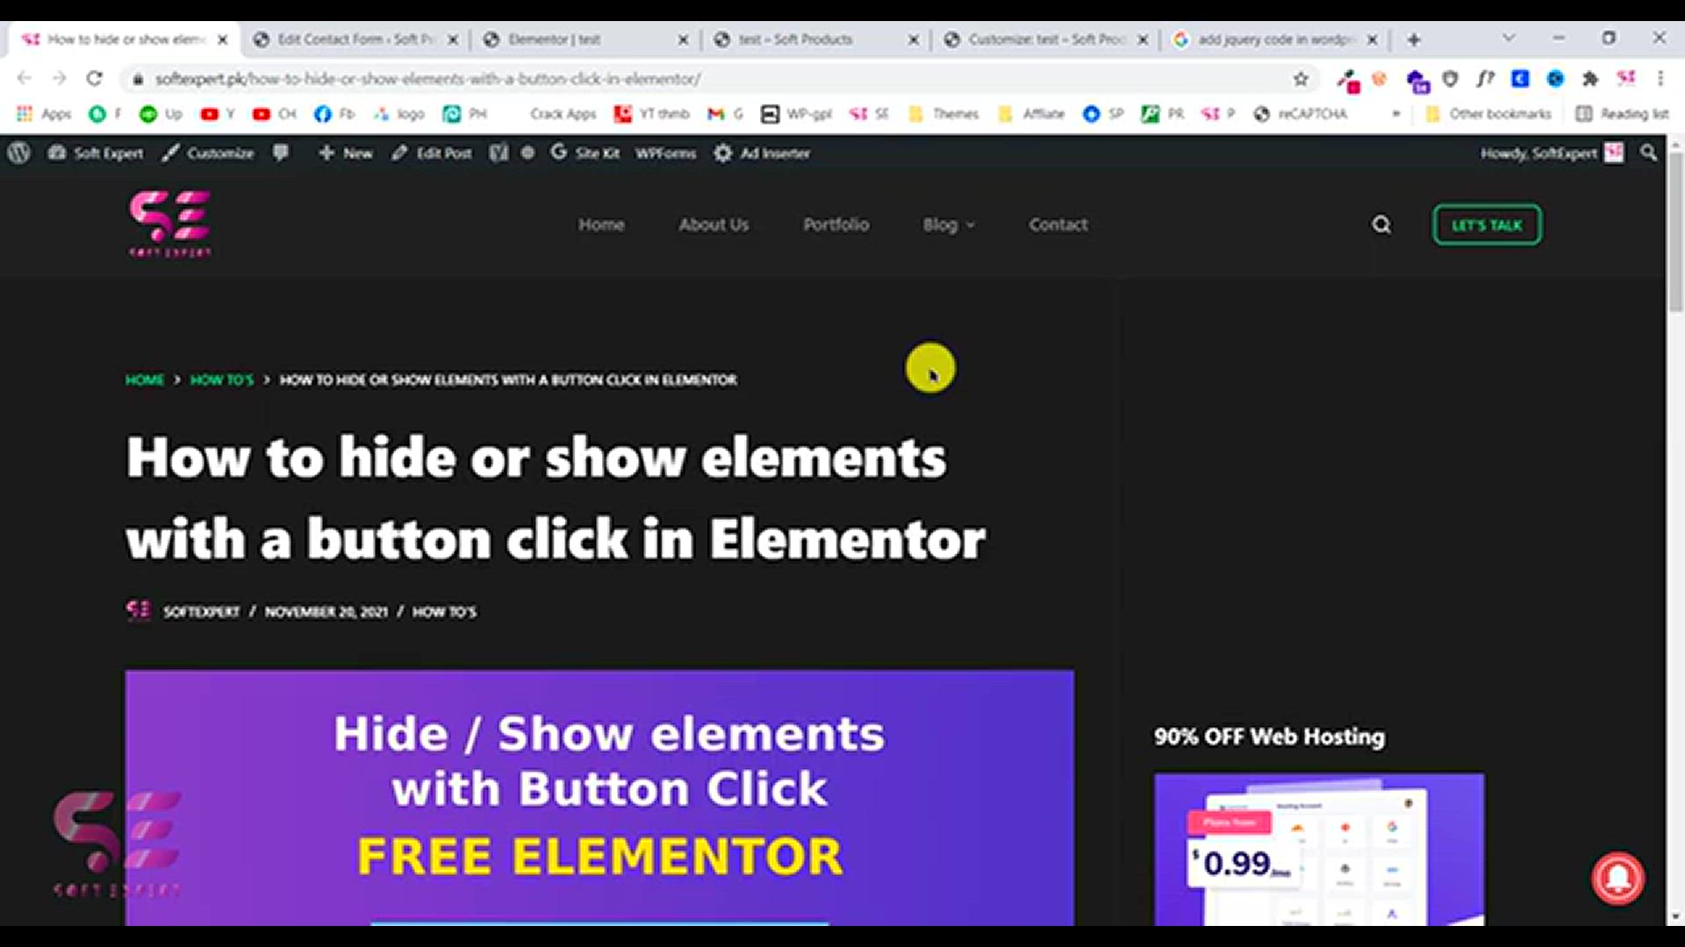Switch to the Elementor | test tab
The image size is (1685, 947).
coord(586,39)
